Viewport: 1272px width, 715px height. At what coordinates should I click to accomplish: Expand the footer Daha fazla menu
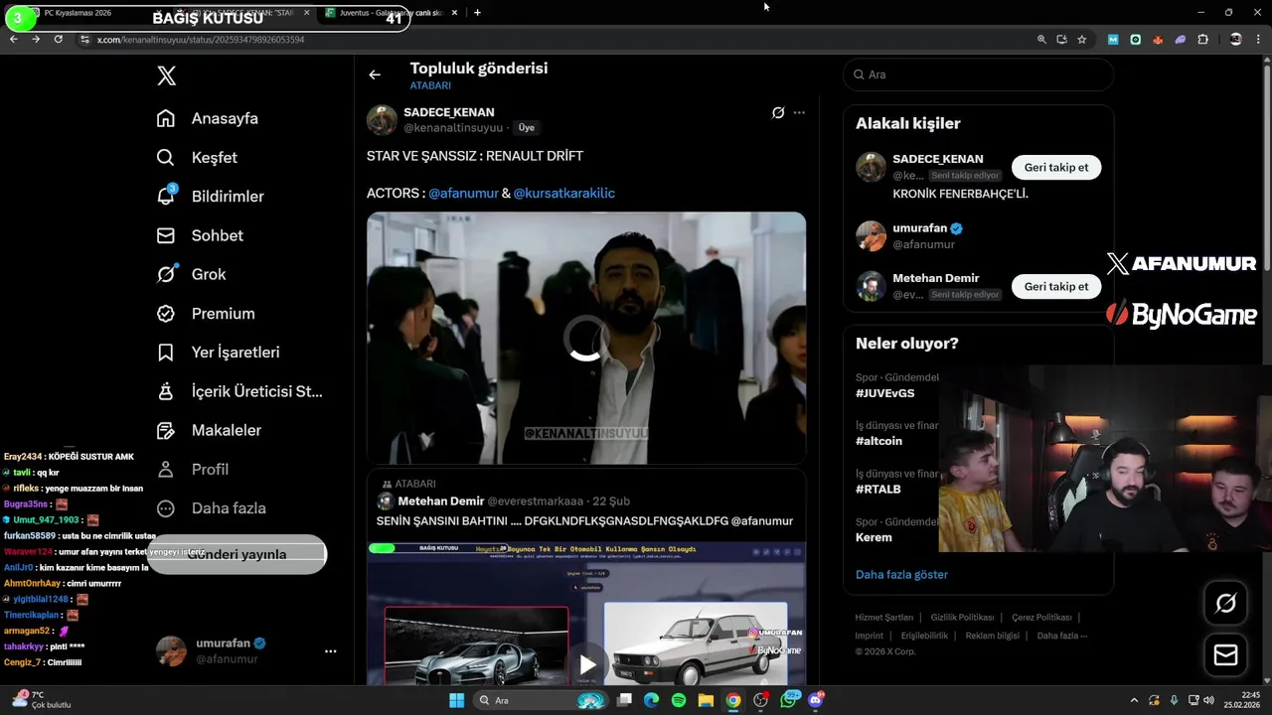pyautogui.click(x=1061, y=636)
